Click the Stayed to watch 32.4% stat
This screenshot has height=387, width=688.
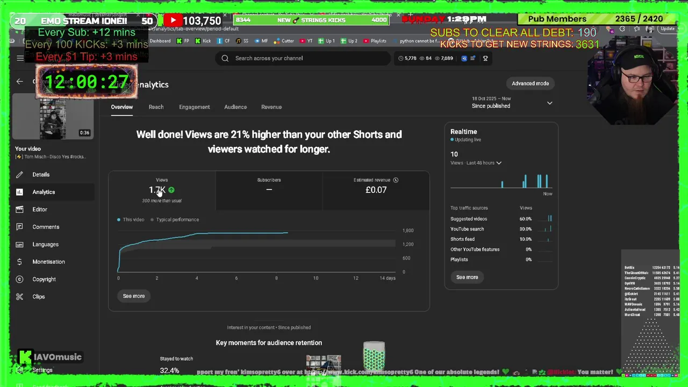[x=176, y=365]
